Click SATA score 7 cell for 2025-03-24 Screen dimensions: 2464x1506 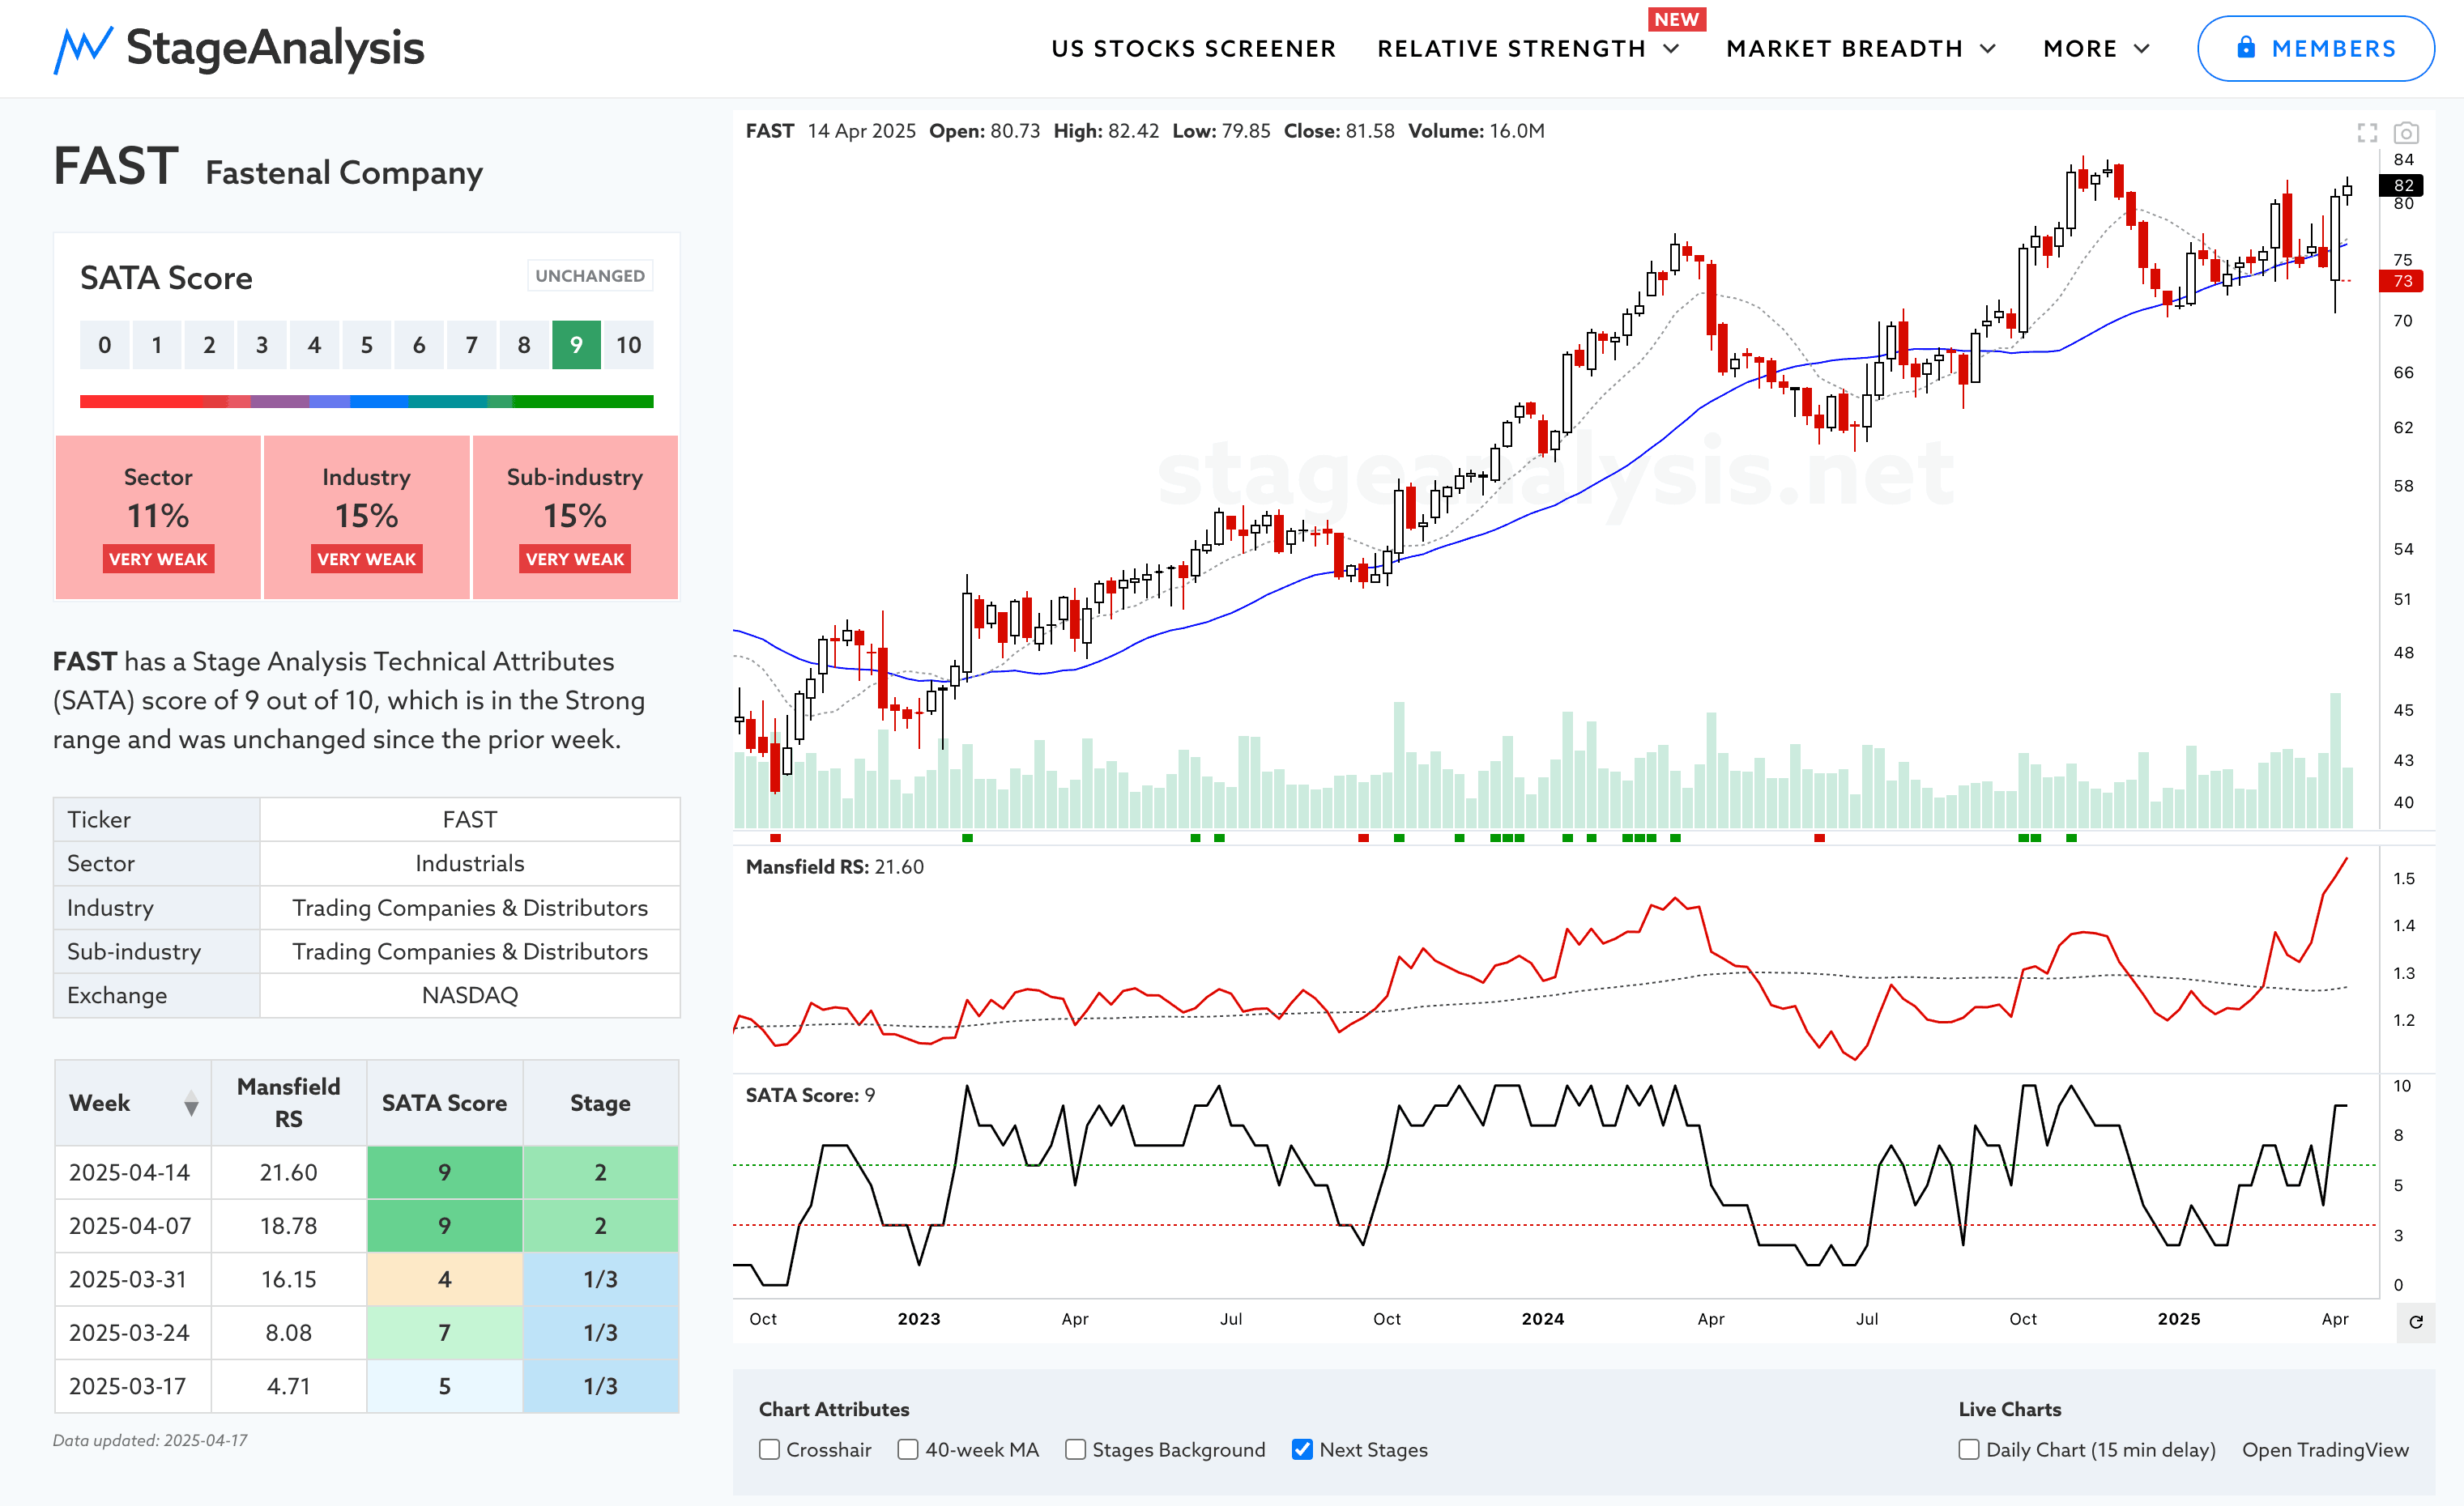(445, 1333)
